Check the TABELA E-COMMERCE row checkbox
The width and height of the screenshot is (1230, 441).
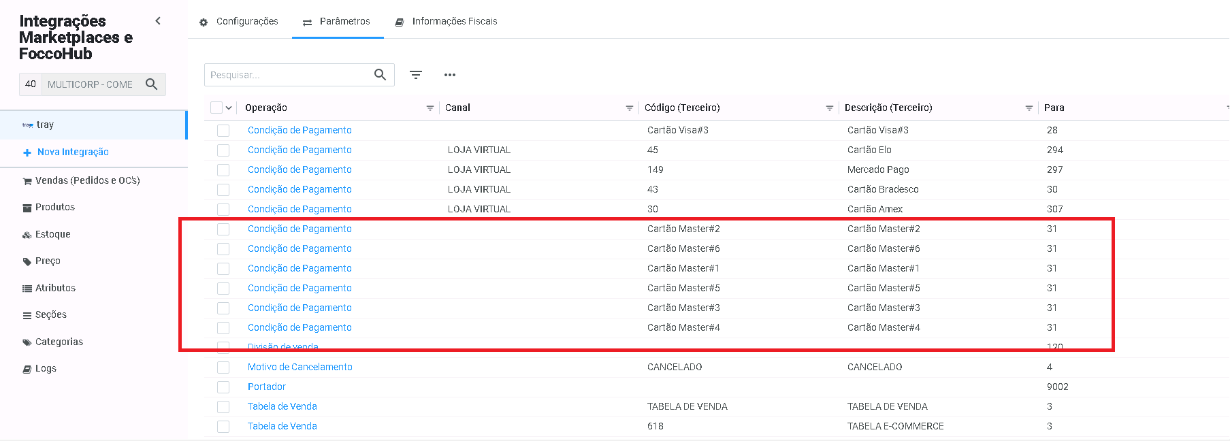223,427
